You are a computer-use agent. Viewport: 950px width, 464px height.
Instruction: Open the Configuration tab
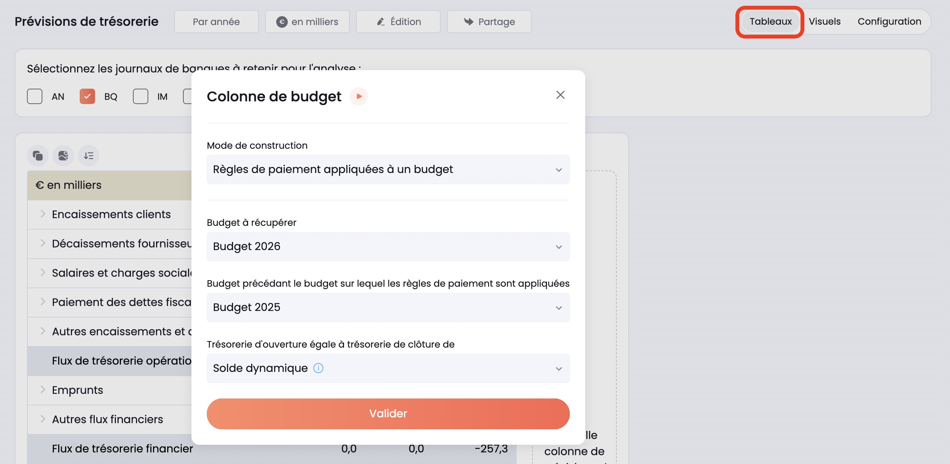(x=890, y=22)
